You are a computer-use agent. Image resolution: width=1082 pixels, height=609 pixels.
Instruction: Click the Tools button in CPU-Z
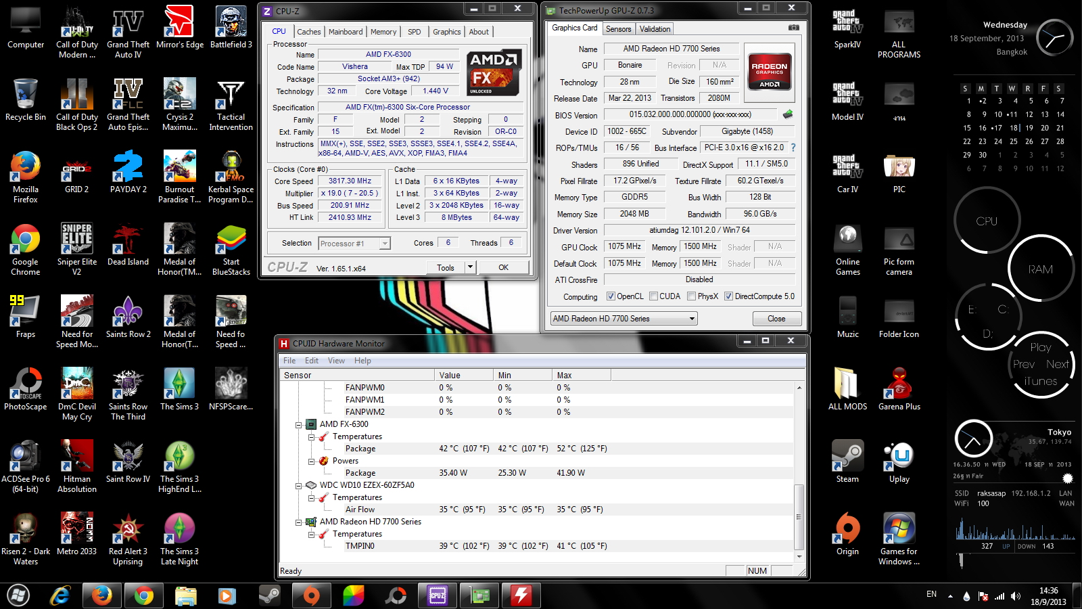pyautogui.click(x=446, y=267)
